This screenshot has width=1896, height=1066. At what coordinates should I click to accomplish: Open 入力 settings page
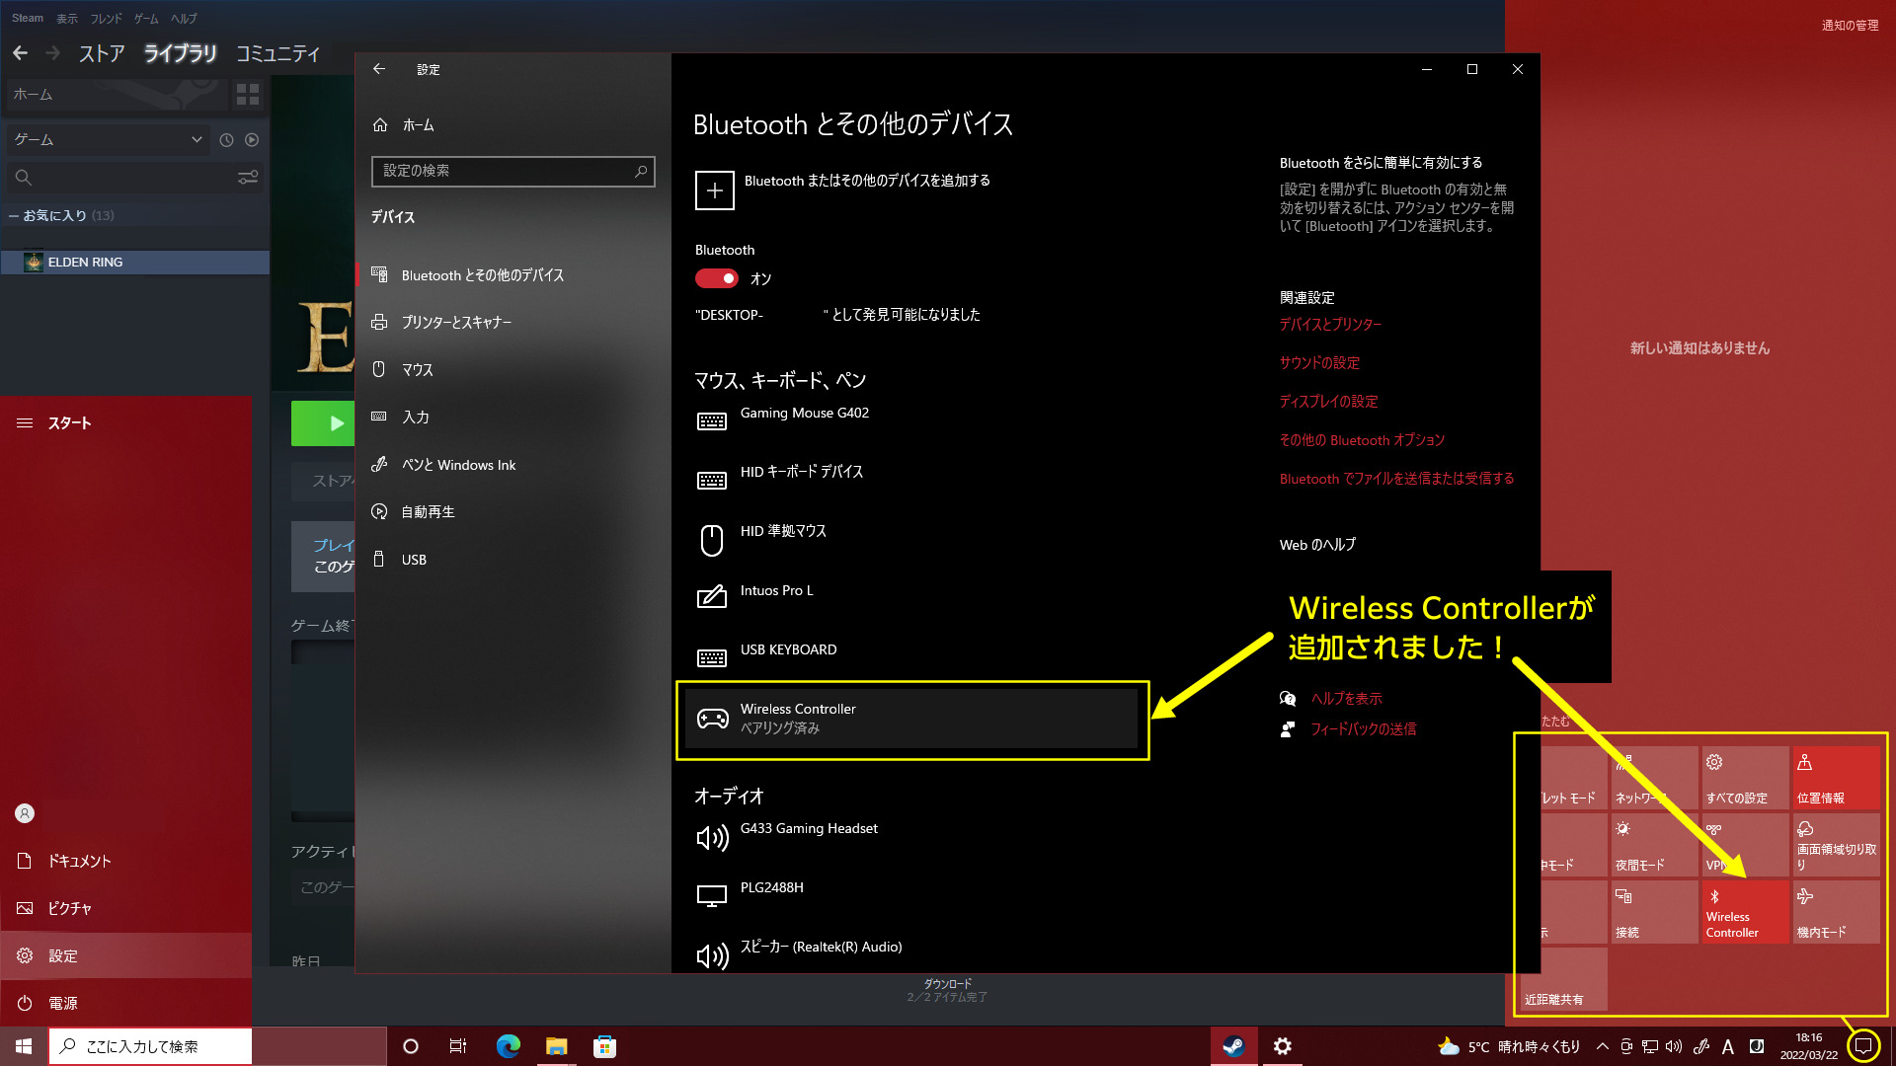click(x=513, y=418)
